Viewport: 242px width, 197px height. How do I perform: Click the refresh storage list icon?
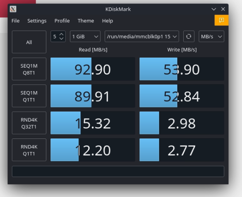click(189, 36)
